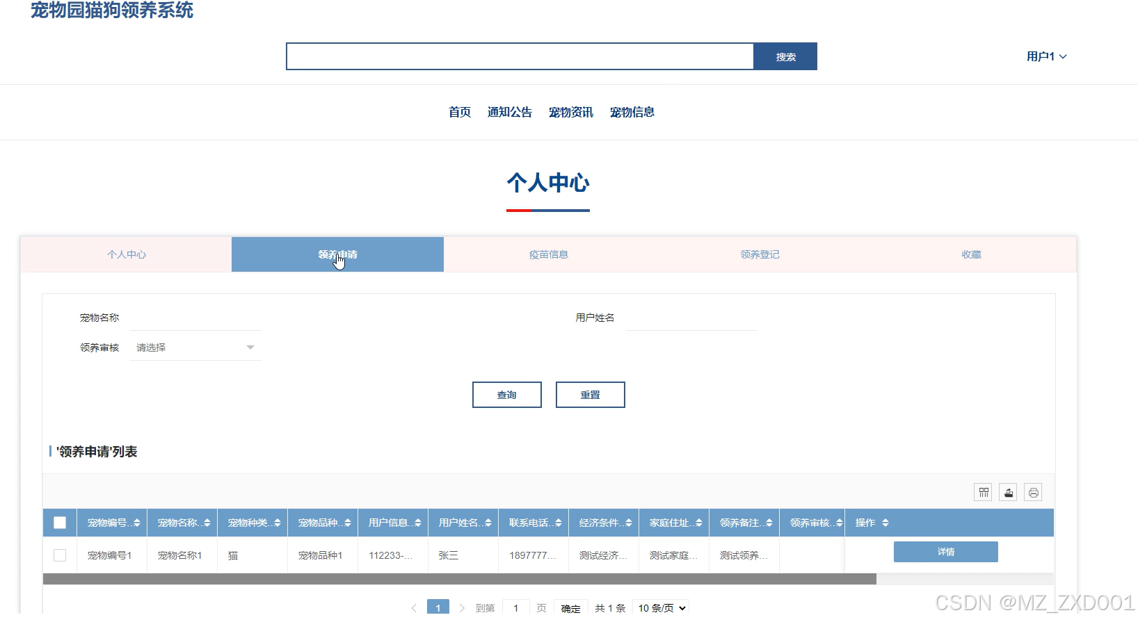Click the 确定 pagination confirm button
1138x622 pixels.
click(570, 608)
